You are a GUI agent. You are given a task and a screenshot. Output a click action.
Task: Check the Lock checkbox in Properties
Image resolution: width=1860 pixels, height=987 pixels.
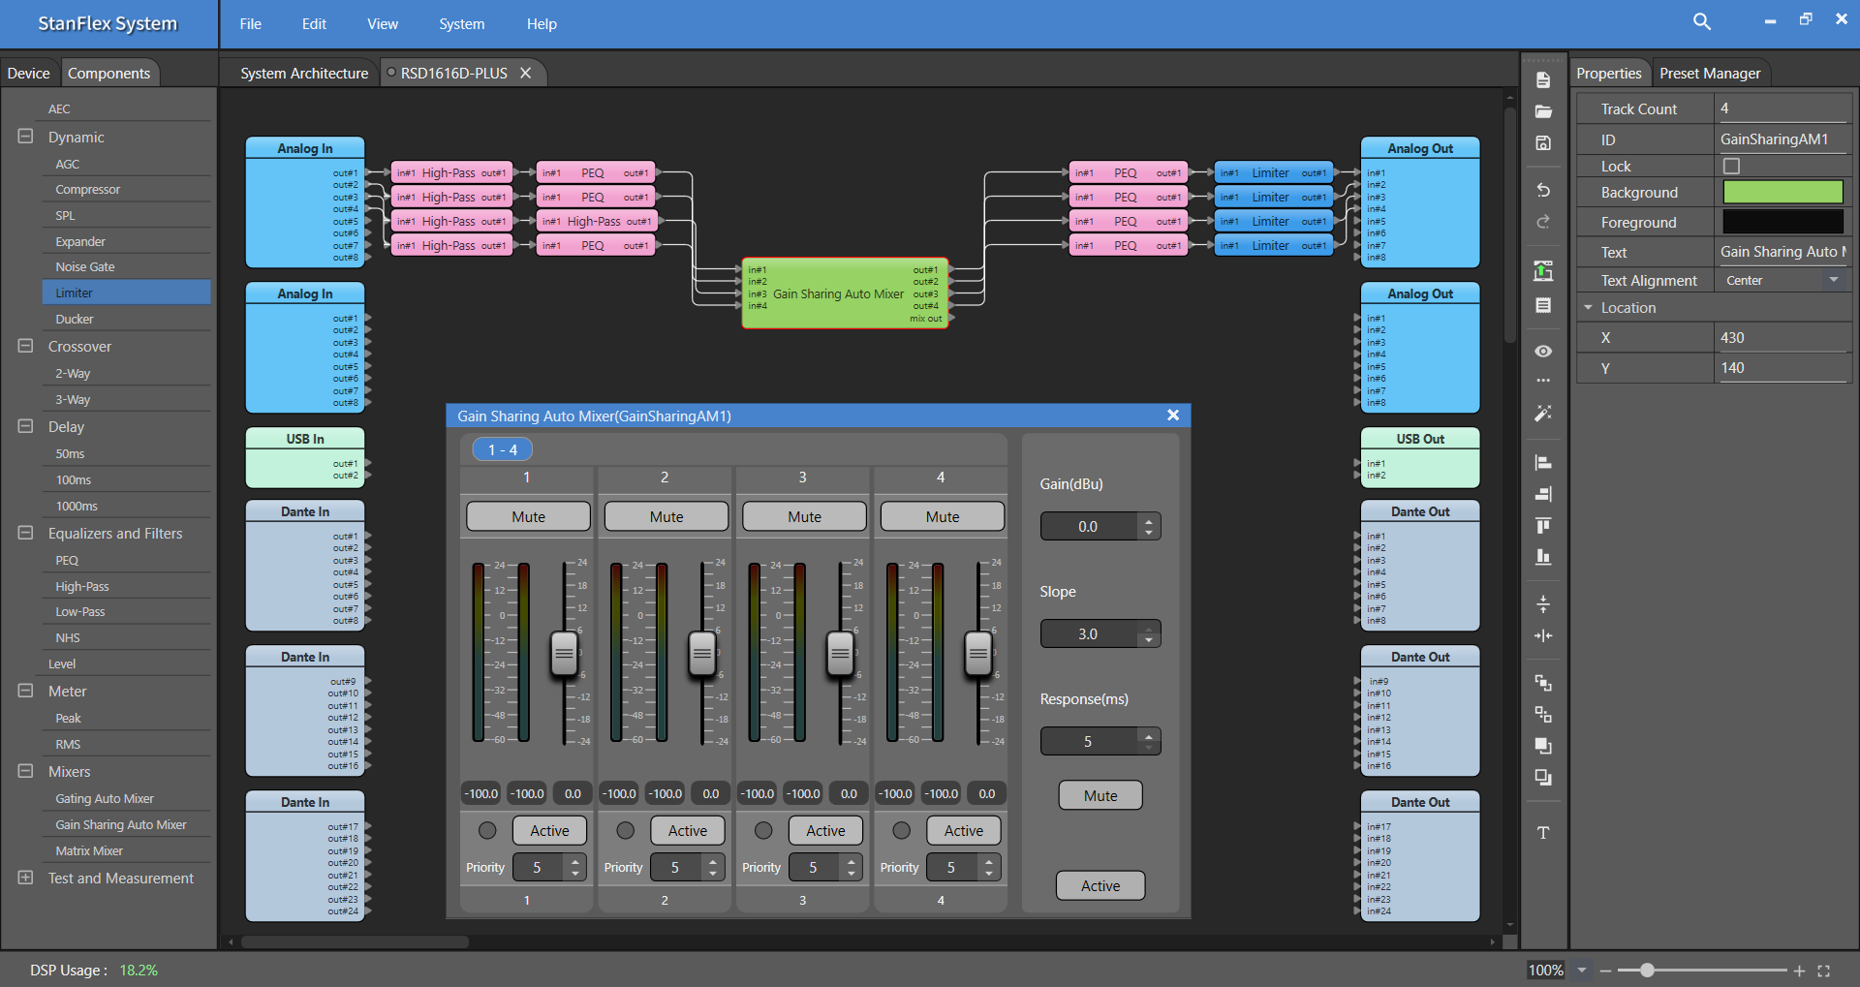1731,167
